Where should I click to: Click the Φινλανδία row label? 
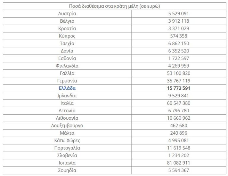(x=67, y=66)
